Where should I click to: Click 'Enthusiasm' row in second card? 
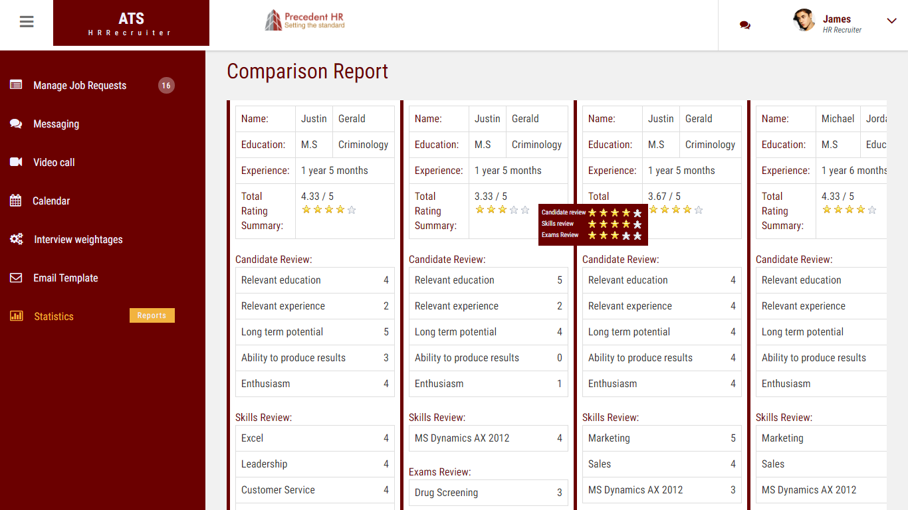click(489, 384)
